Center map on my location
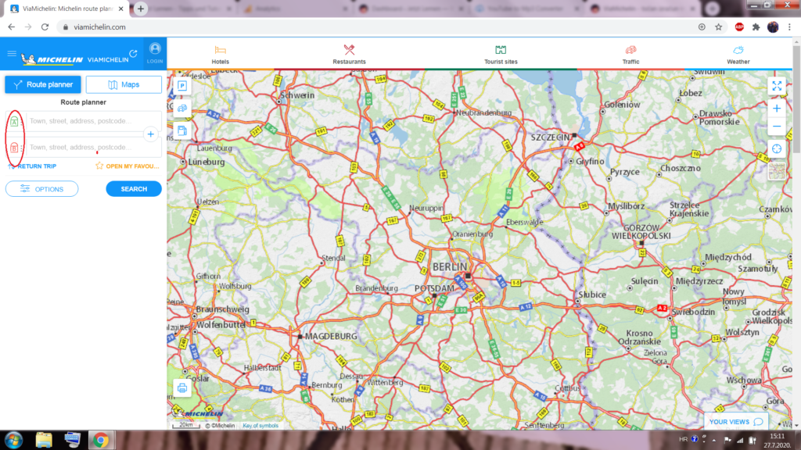The height and width of the screenshot is (450, 801). coord(776,149)
